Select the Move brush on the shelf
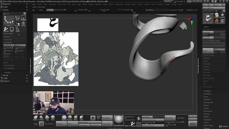This screenshot has width=229, height=129. tap(75, 118)
